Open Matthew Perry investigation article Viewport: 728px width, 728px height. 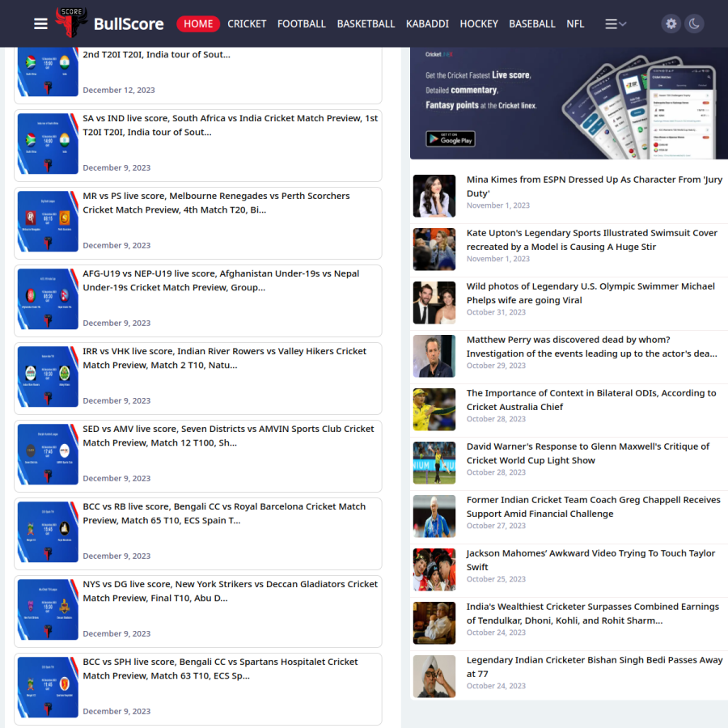click(592, 346)
